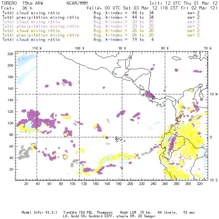Screen dimensions: 219x219
Task: Click black "Total precipitation mixing ratio" legend row
Action: tap(41, 17)
